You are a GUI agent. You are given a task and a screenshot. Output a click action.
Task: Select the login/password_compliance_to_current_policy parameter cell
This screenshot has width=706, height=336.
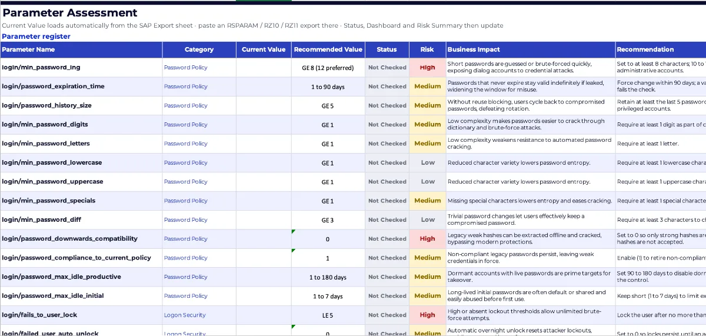coord(81,258)
